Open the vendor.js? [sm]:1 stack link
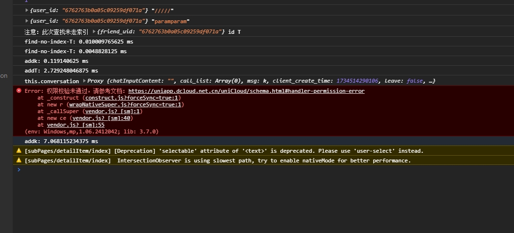The image size is (514, 233). [105, 111]
